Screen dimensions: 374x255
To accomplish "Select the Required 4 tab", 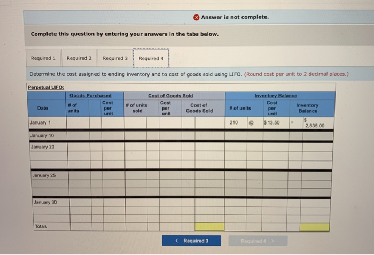I will (x=151, y=58).
